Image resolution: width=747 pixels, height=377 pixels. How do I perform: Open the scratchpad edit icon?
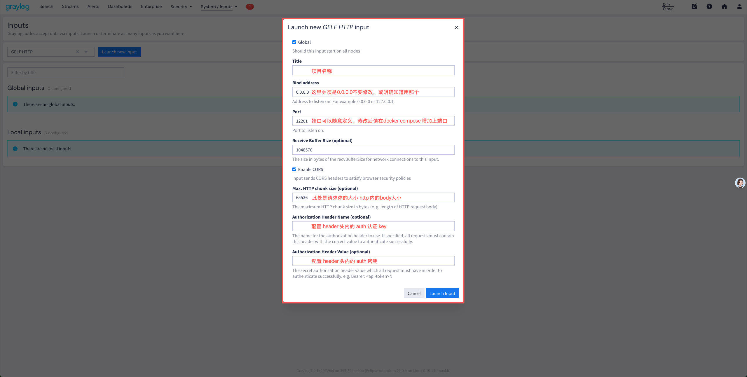(x=694, y=6)
